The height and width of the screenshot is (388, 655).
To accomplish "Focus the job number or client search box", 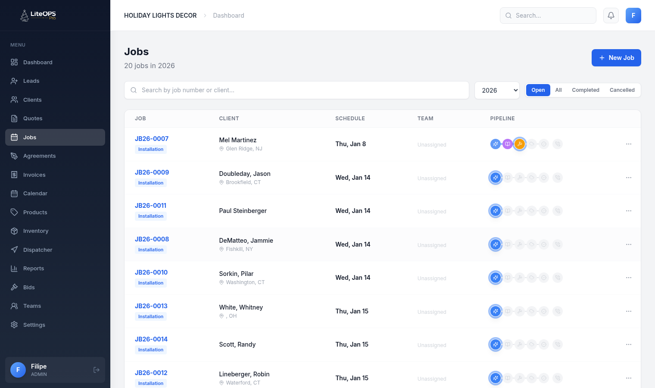I will [296, 90].
